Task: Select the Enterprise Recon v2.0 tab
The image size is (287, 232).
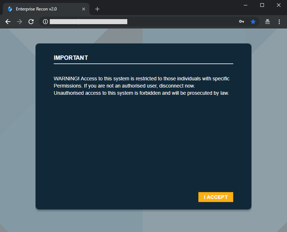Action: (40, 9)
